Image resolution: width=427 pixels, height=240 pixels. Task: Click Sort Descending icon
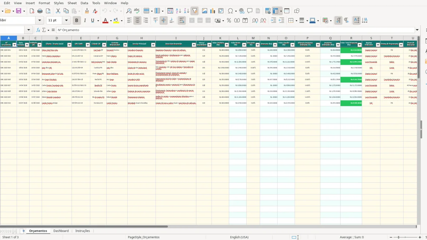[x=186, y=11]
